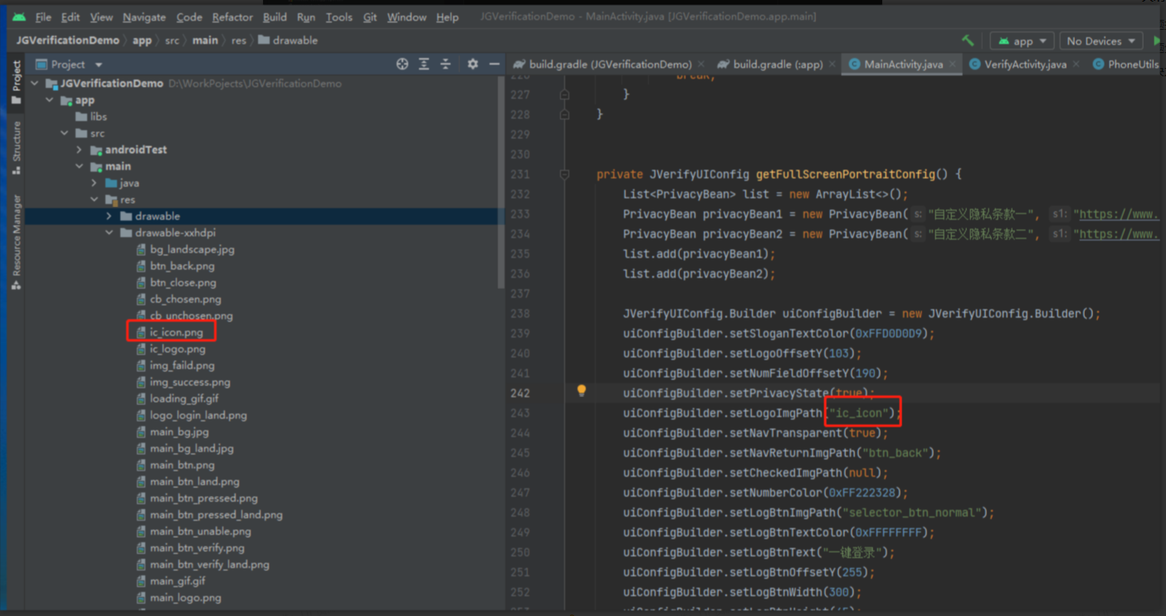Open the No Devices dropdown
The height and width of the screenshot is (616, 1166).
(1100, 41)
